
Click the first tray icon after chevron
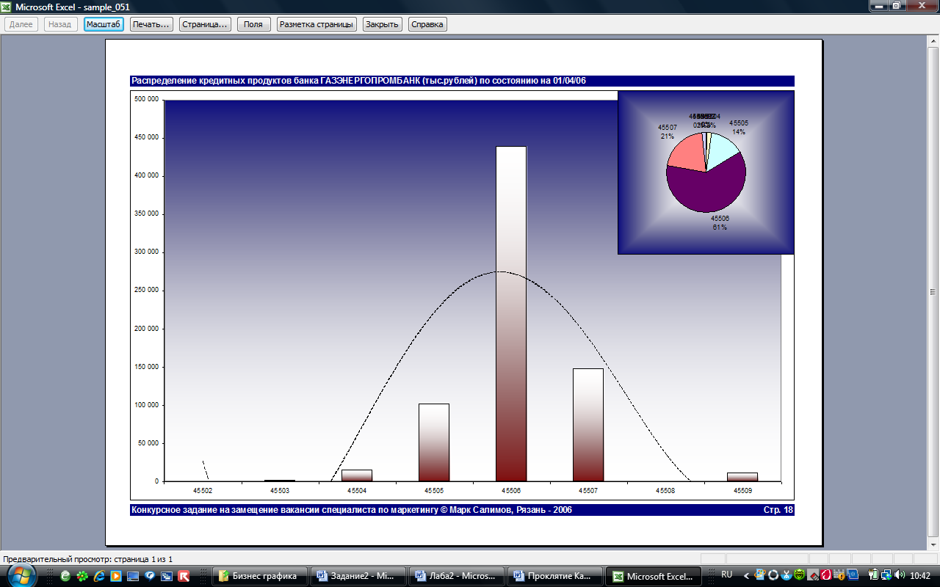coord(760,575)
